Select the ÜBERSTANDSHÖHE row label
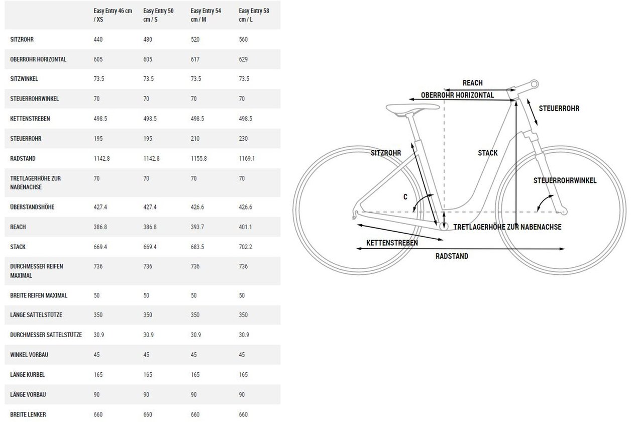This screenshot has height=422, width=633. [32, 207]
